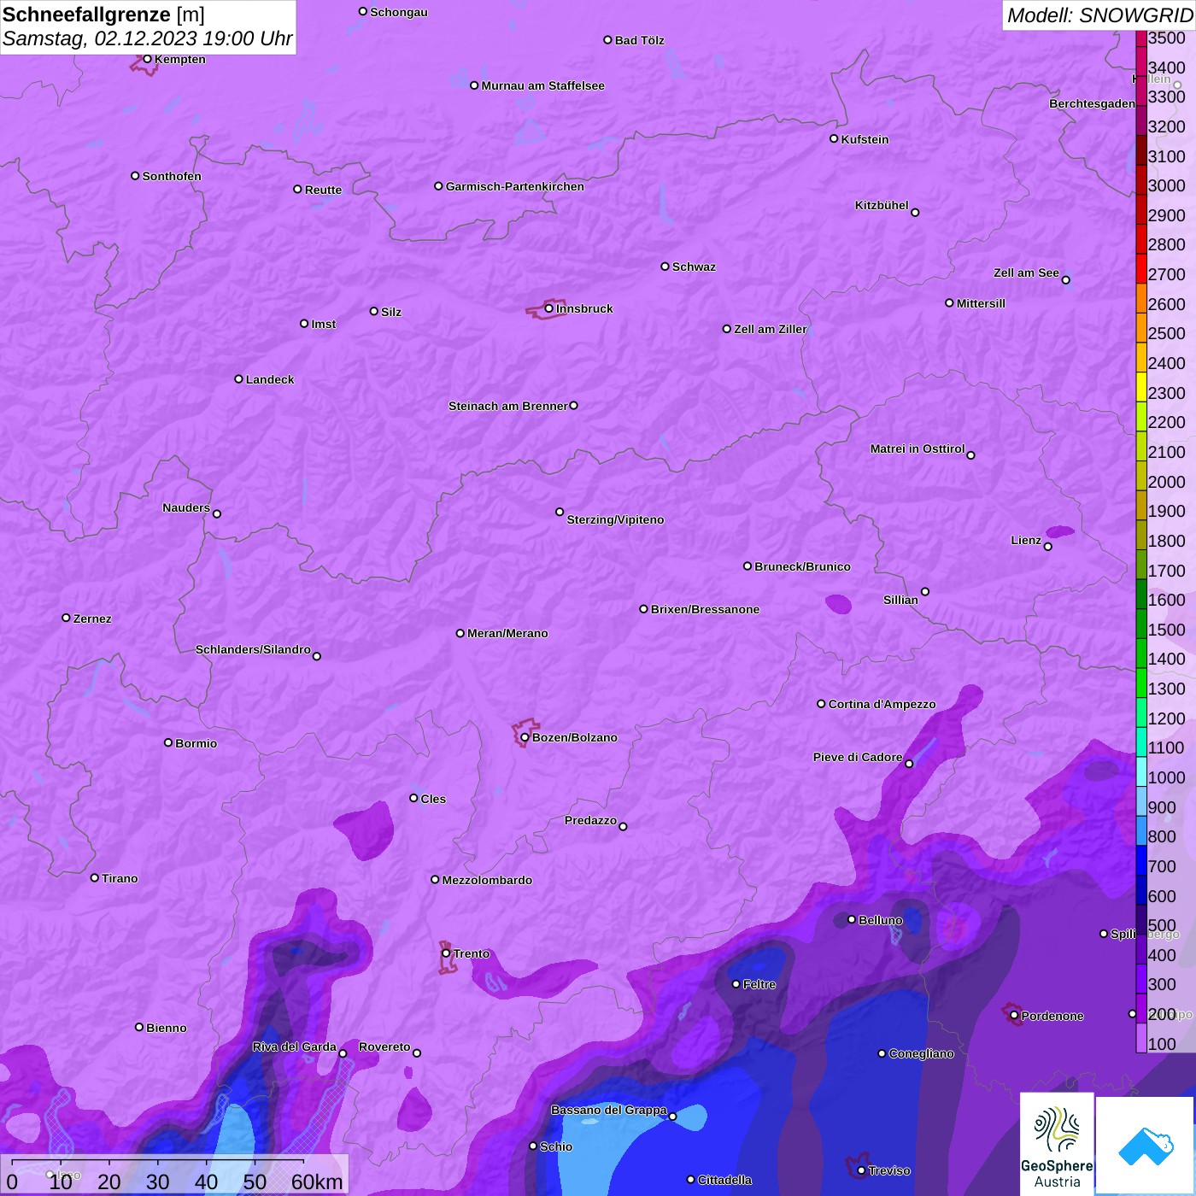Click the Modell: SNOWGRID label

(x=1099, y=15)
